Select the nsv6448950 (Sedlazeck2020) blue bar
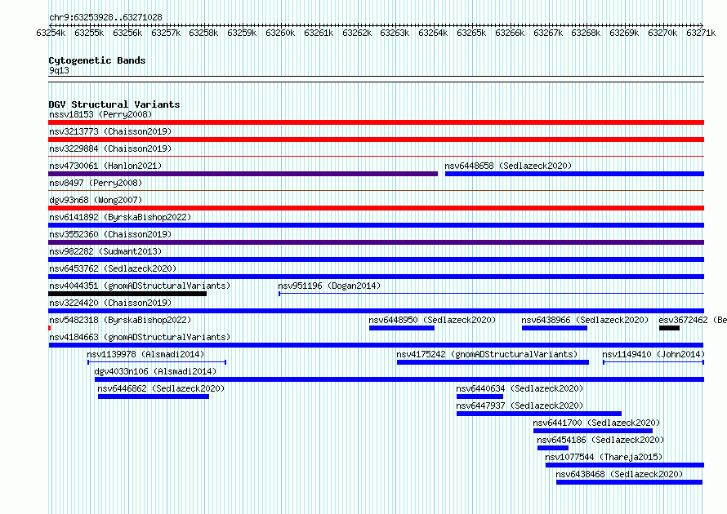Screen dimensions: 727x514 (402, 328)
